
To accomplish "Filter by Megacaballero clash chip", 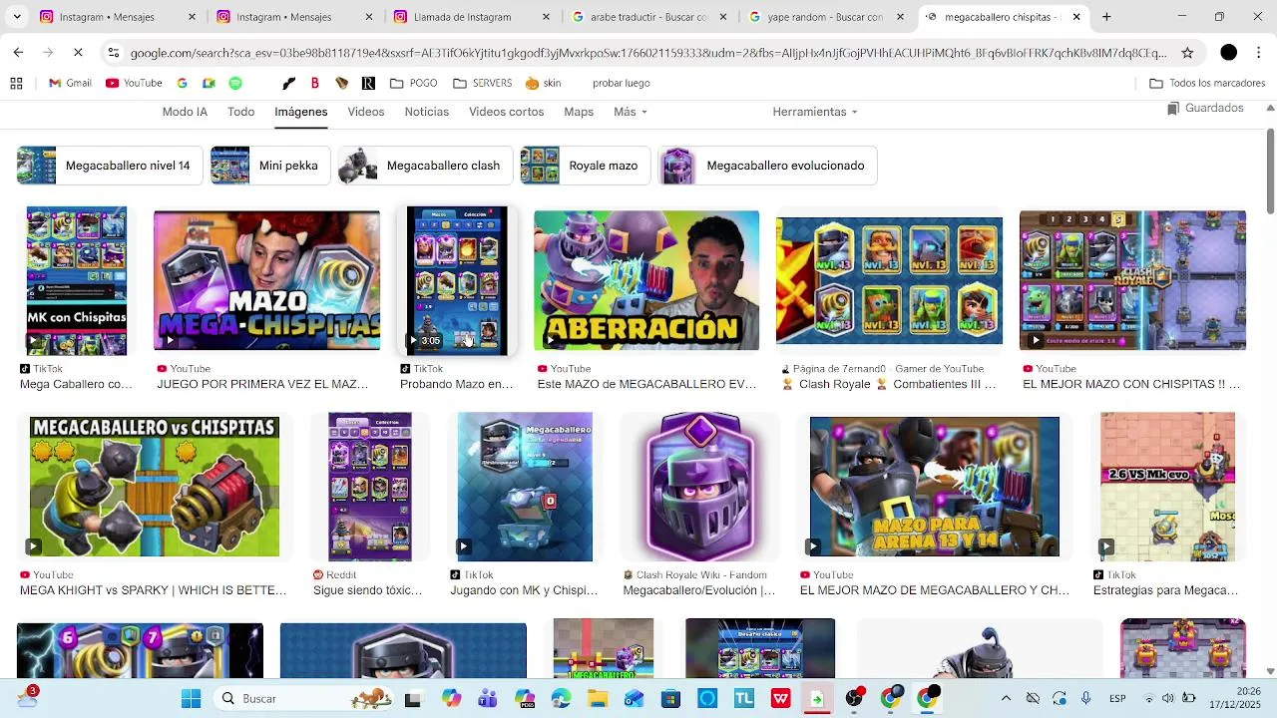I will tap(425, 166).
